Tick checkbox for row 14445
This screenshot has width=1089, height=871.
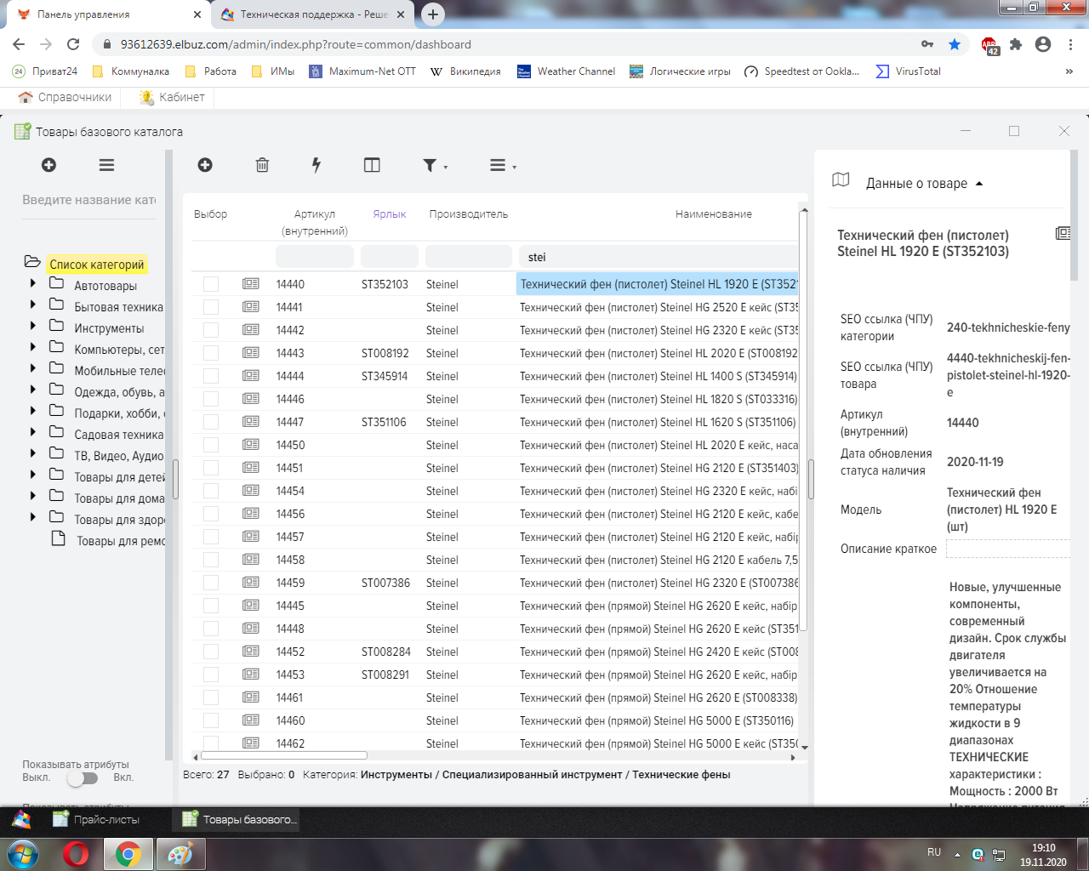pyautogui.click(x=211, y=606)
